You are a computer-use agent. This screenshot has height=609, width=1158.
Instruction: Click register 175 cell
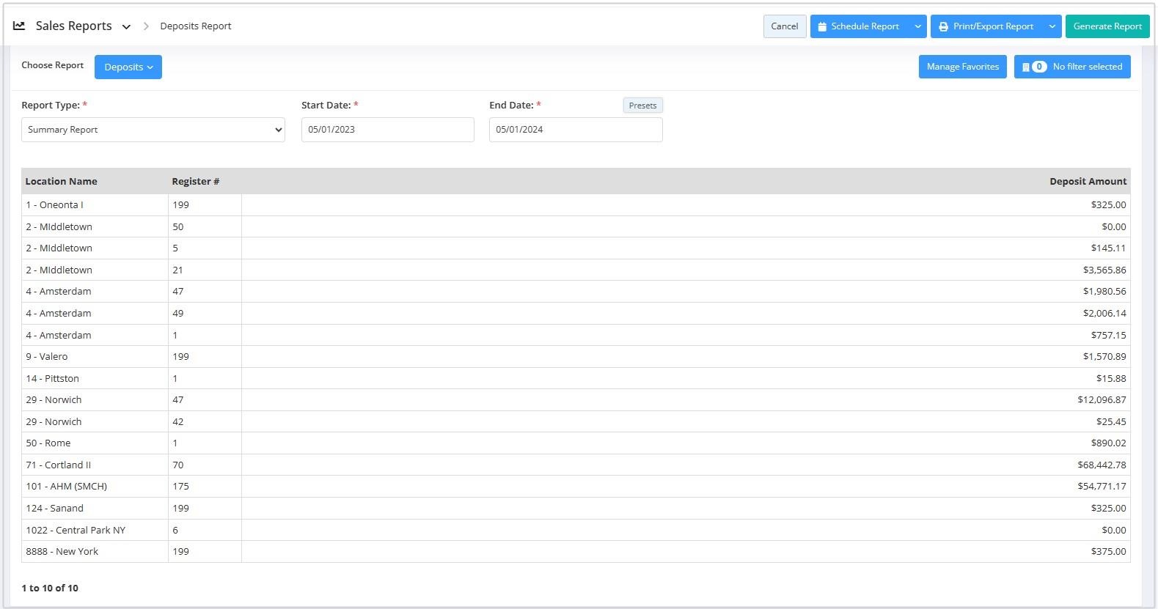205,486
